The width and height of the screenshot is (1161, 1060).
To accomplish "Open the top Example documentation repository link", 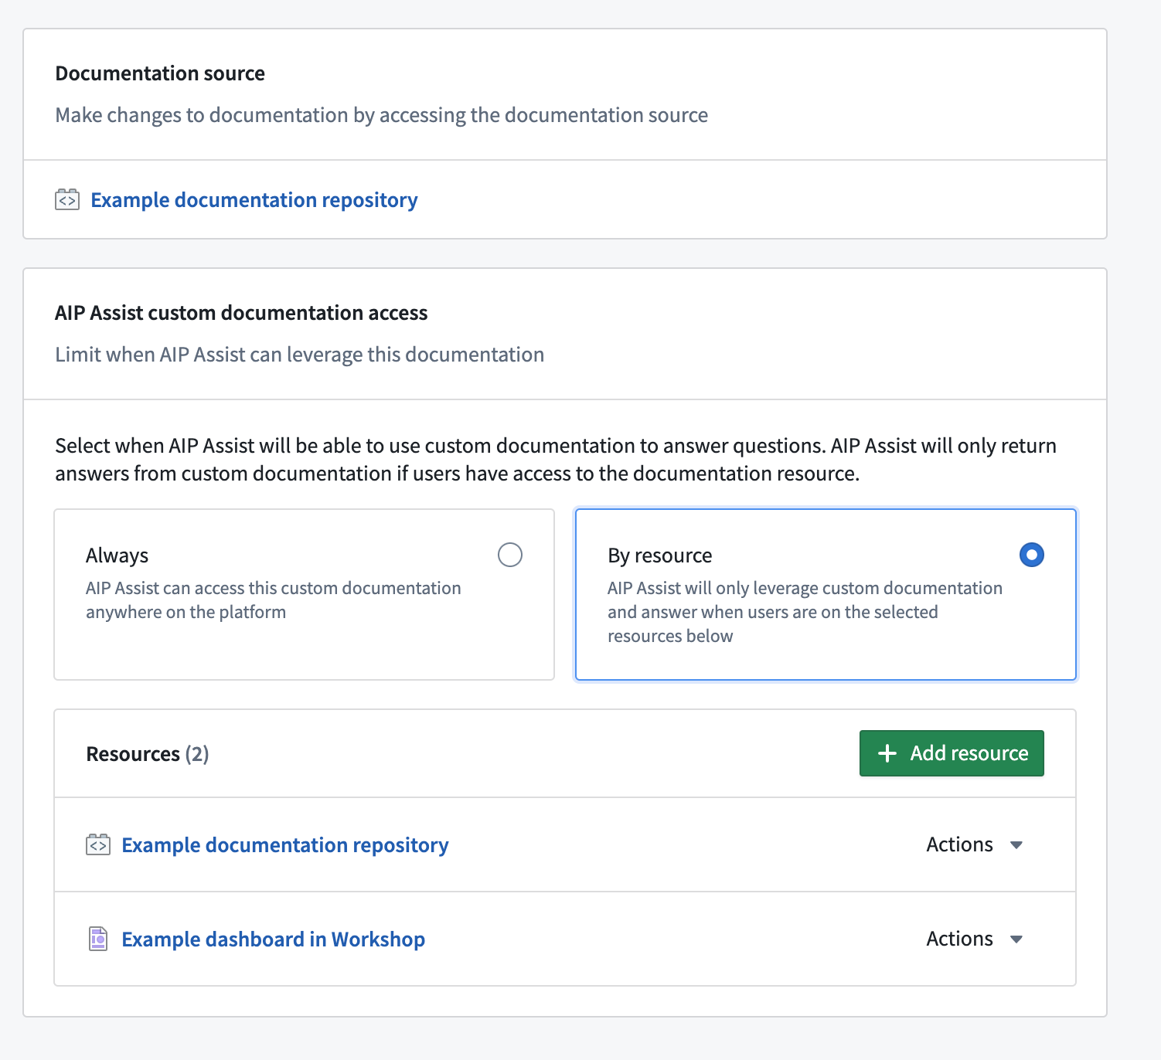I will point(254,200).
